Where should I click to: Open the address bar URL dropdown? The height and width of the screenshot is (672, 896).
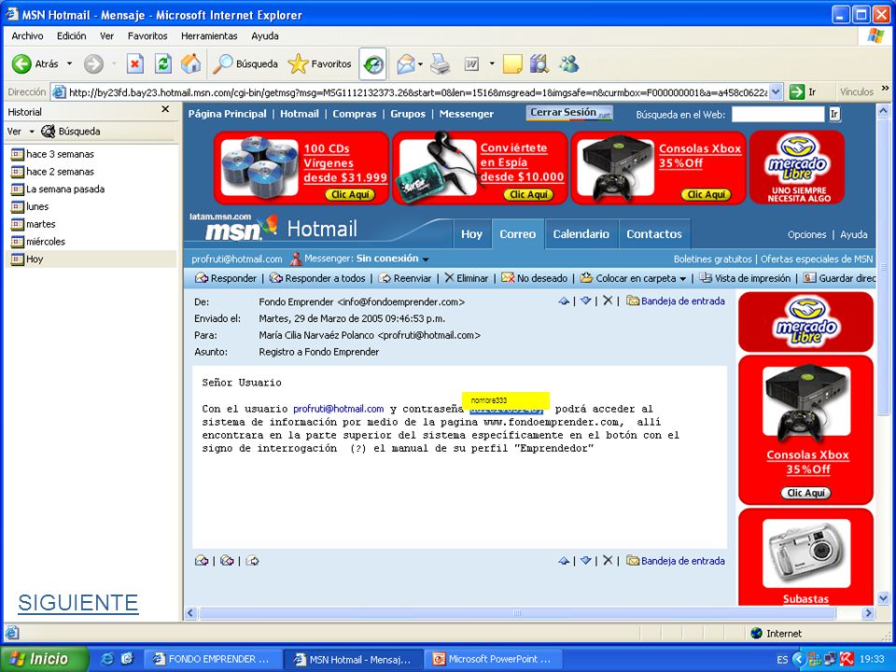(x=776, y=92)
